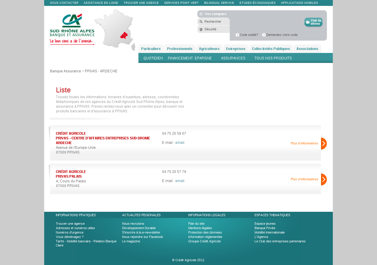The image size is (377, 265).
Task: Click the magnifier icon next to Rechercher
Action: [201, 21]
